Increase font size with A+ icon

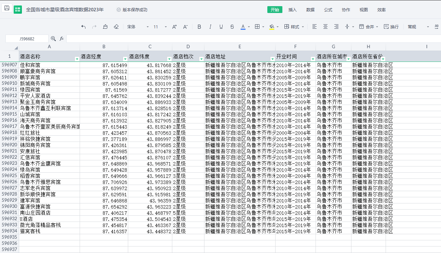click(x=174, y=27)
